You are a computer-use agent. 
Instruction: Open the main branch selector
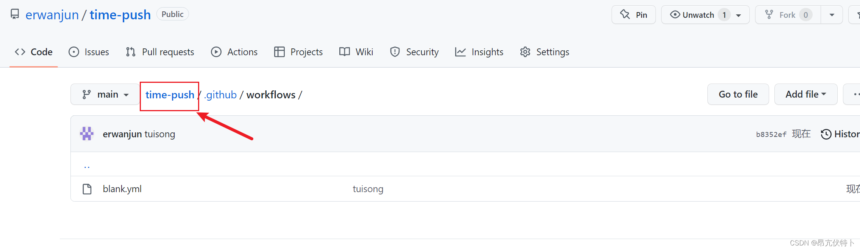coord(105,94)
